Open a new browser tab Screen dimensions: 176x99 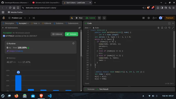click(x=95, y=3)
